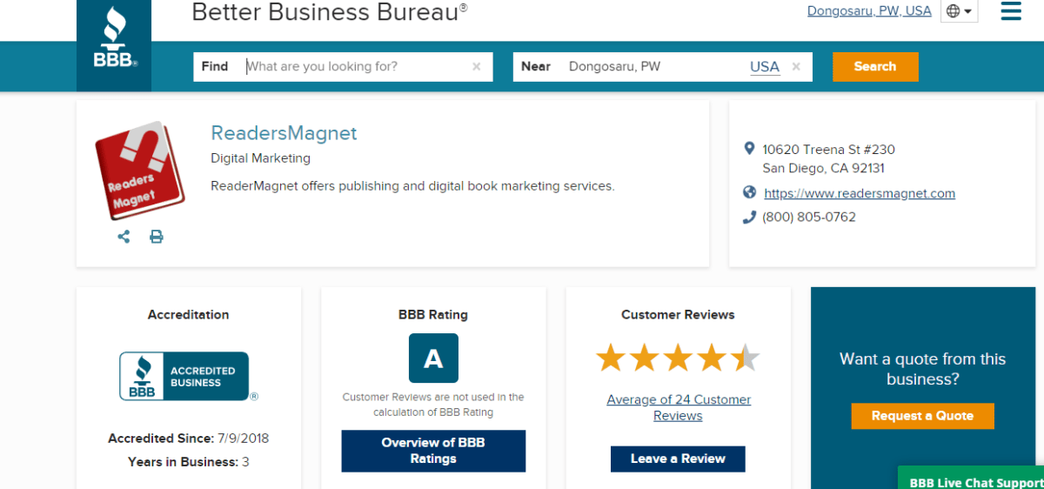Image resolution: width=1044 pixels, height=489 pixels.
Task: Click the address 10620 Treena St #230
Action: [829, 150]
